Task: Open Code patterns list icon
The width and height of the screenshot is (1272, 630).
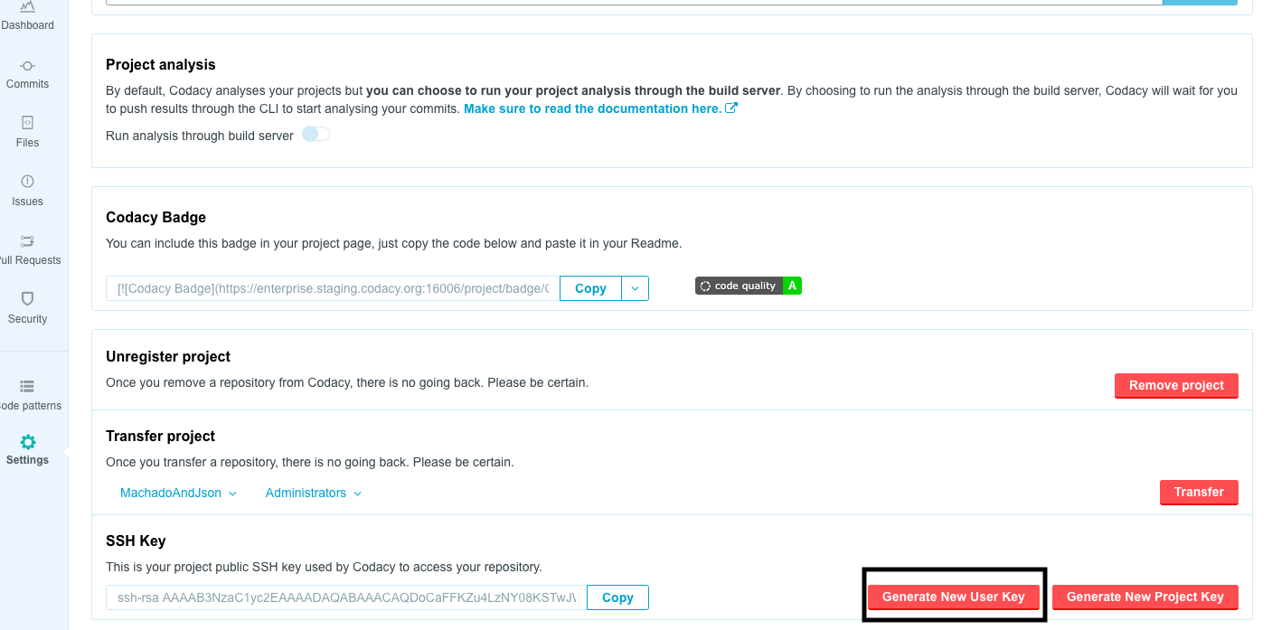Action: (x=27, y=387)
